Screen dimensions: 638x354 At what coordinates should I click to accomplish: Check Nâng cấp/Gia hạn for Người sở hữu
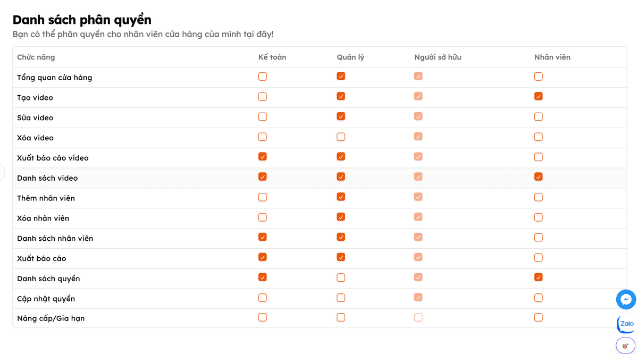[418, 318]
